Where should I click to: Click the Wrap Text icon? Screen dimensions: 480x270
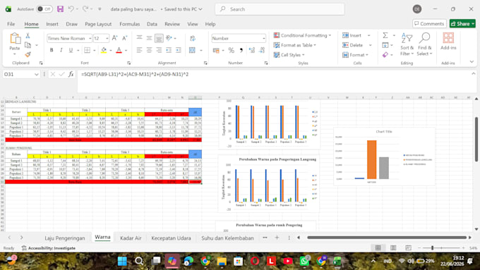pyautogui.click(x=193, y=38)
